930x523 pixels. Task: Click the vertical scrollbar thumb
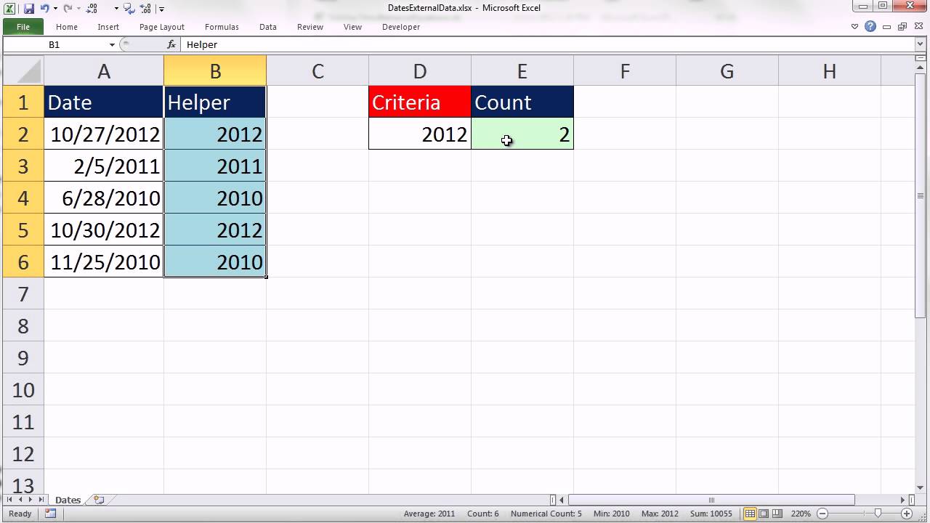pyautogui.click(x=920, y=194)
